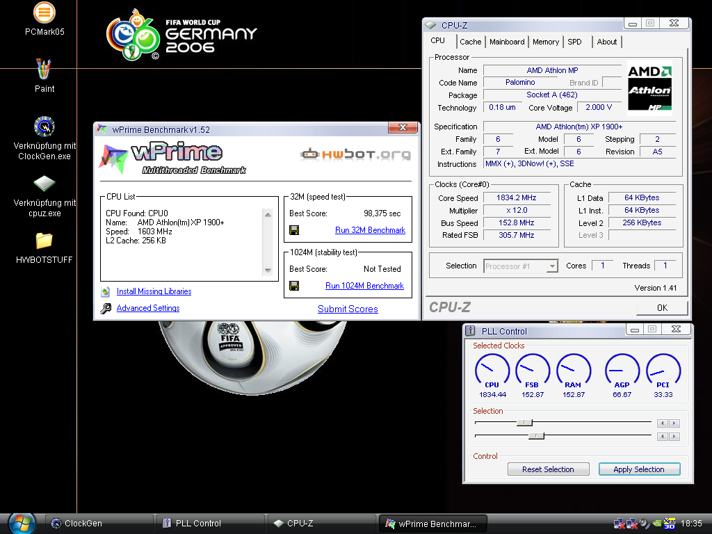Click Run 32M Benchmark link
Image resolution: width=712 pixels, height=534 pixels.
point(370,230)
